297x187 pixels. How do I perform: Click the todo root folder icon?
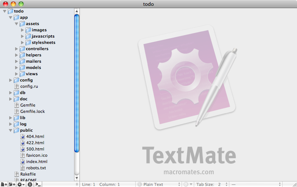[10, 11]
